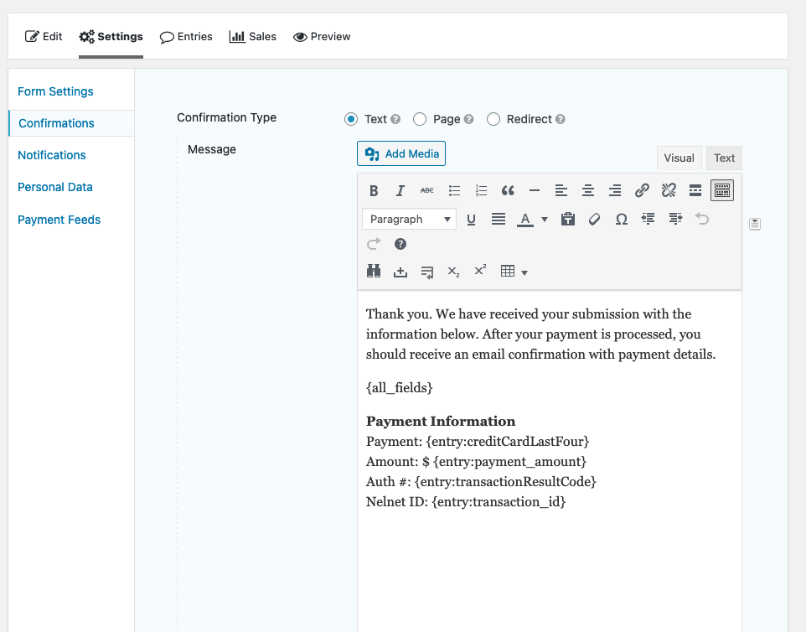Insert special character omega icon
This screenshot has width=806, height=632.
(x=621, y=220)
